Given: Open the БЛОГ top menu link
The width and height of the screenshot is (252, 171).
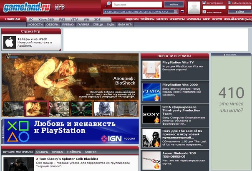Looking at the screenshot, I should click(207, 19).
